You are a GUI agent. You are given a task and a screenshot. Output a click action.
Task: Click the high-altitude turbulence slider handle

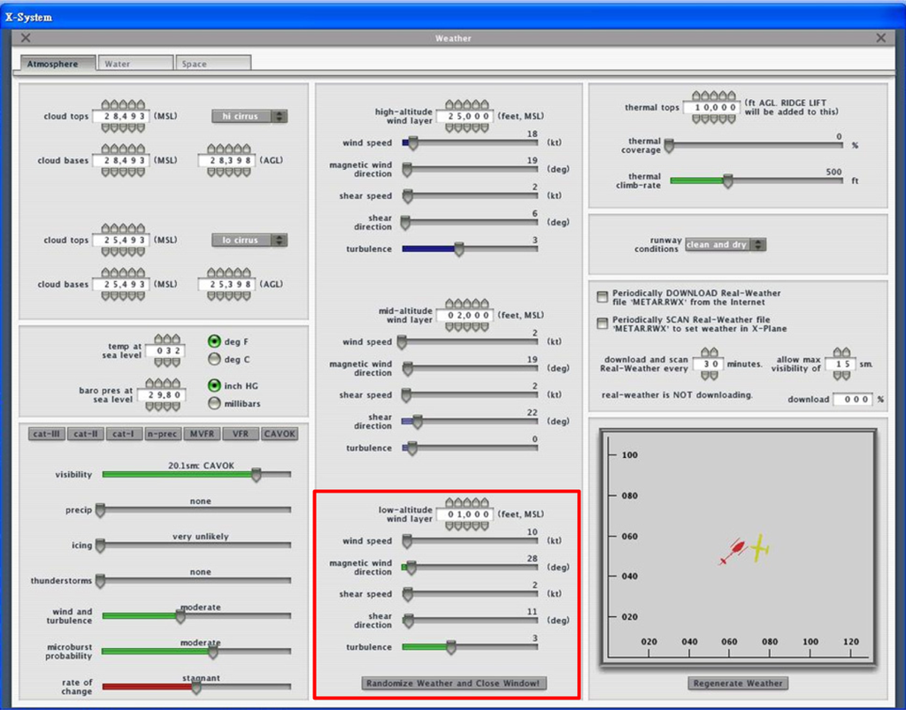click(x=458, y=249)
